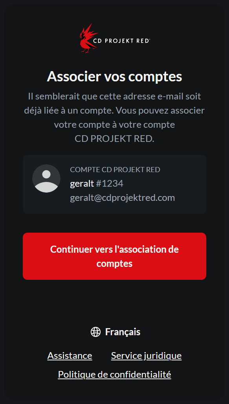Screen dimensions: 229x404
Task: Click the grey user avatar icon
Action: coord(46,178)
